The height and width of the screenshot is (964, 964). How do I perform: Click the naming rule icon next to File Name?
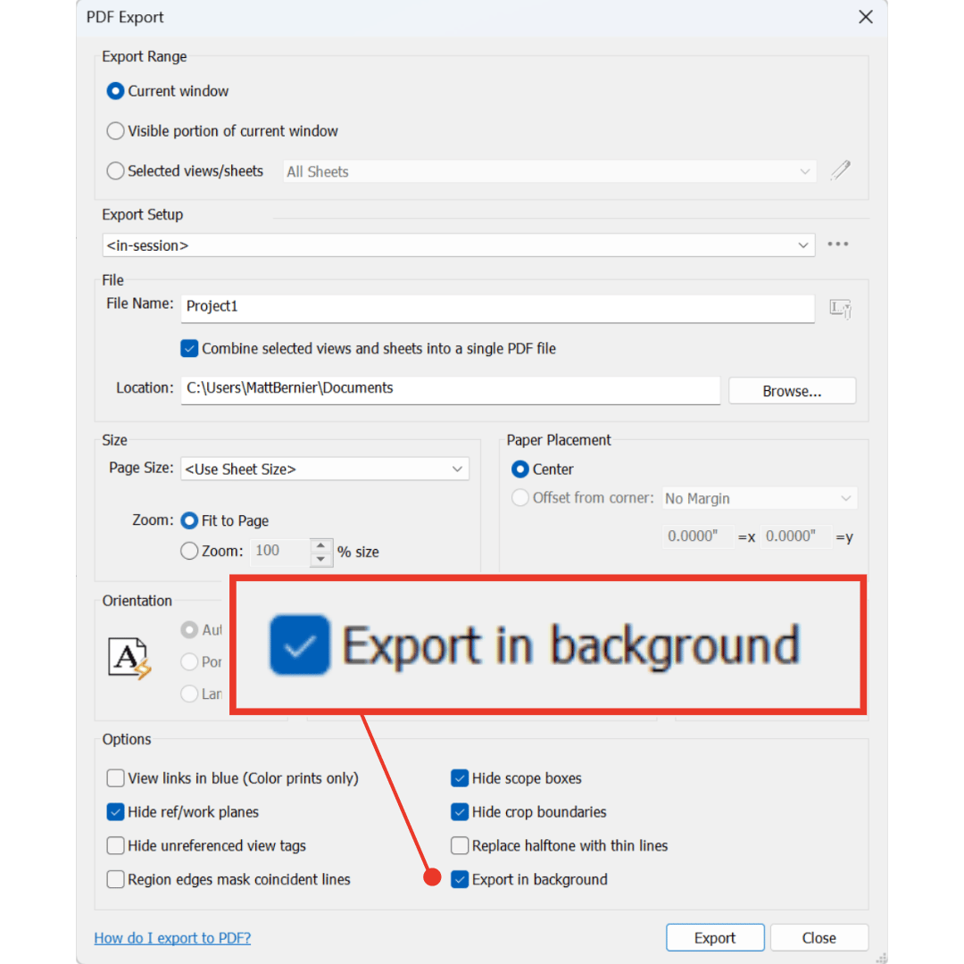coord(840,309)
